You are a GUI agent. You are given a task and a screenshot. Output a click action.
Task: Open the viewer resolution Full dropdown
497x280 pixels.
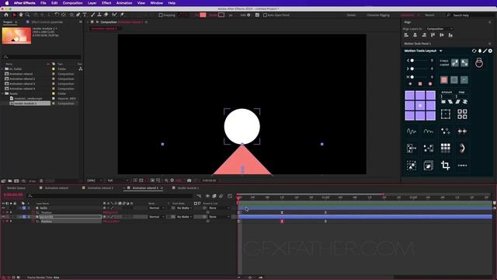click(118, 180)
